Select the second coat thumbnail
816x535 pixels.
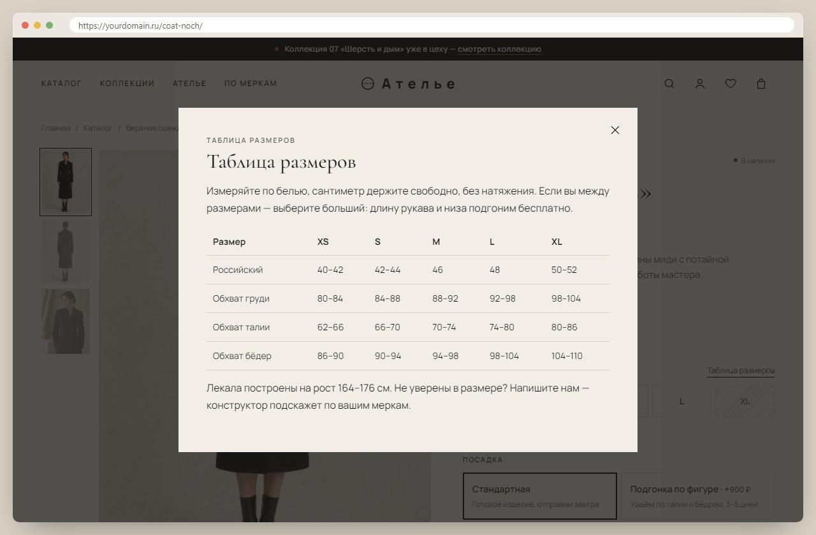(x=66, y=252)
